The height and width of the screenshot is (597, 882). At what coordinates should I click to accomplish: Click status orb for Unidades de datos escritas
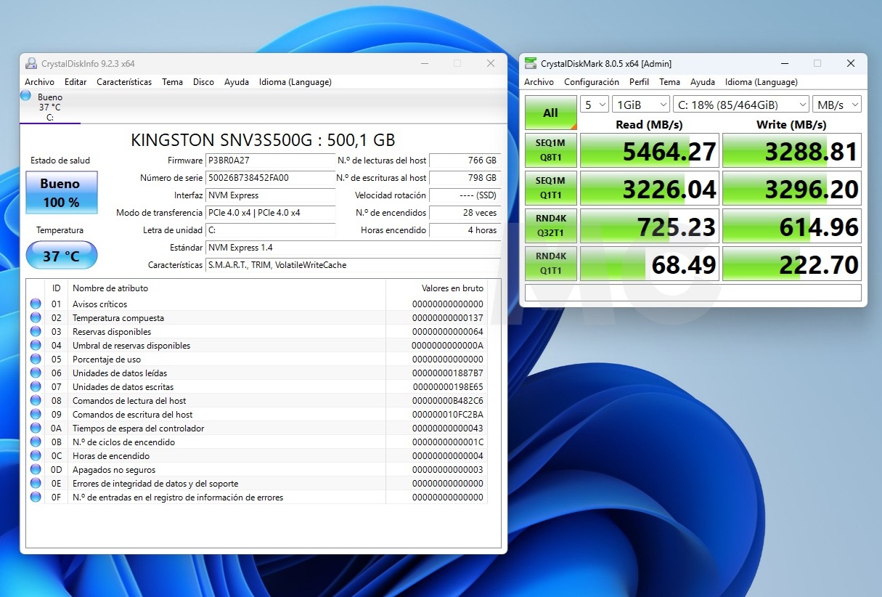(x=36, y=387)
